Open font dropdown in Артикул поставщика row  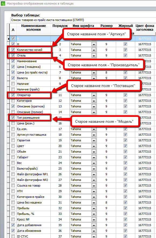94,135
